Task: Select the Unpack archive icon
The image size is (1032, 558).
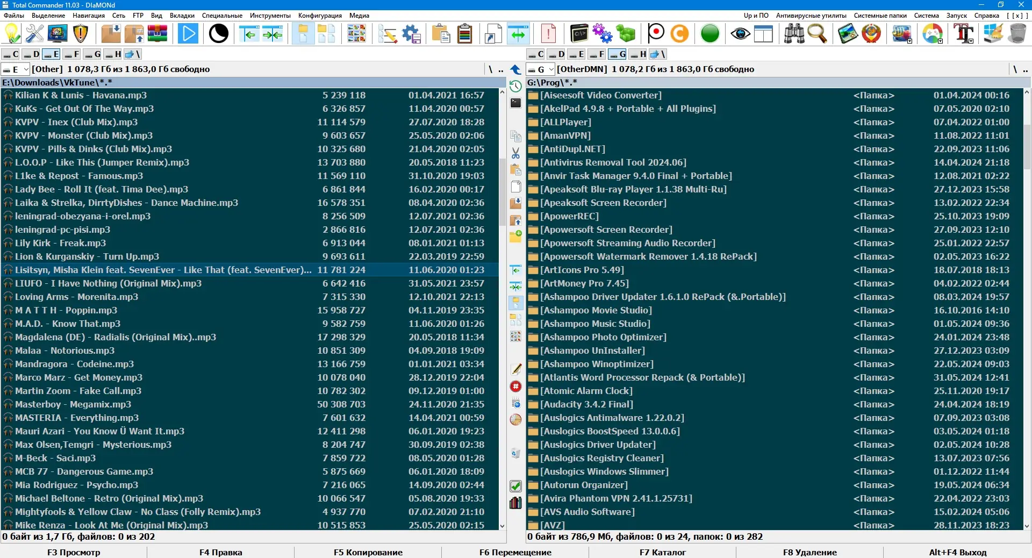Action: [134, 34]
